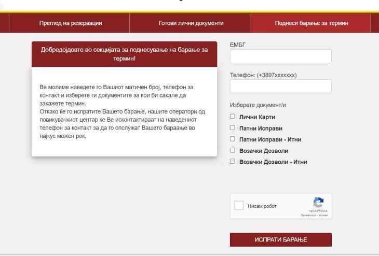Click the red Добредојдовте welcome banner

[x=124, y=54]
